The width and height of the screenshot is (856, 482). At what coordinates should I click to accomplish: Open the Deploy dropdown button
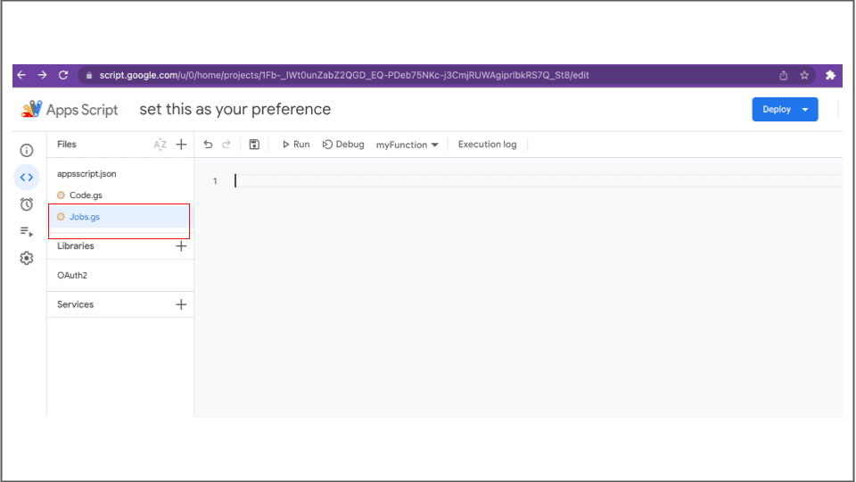click(785, 110)
